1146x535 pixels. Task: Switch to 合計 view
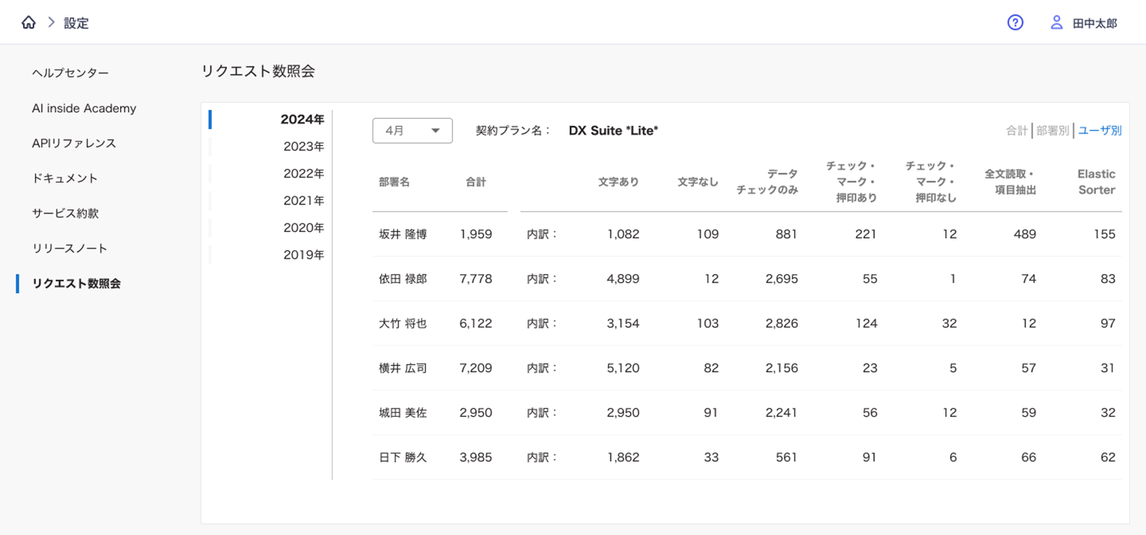1016,130
